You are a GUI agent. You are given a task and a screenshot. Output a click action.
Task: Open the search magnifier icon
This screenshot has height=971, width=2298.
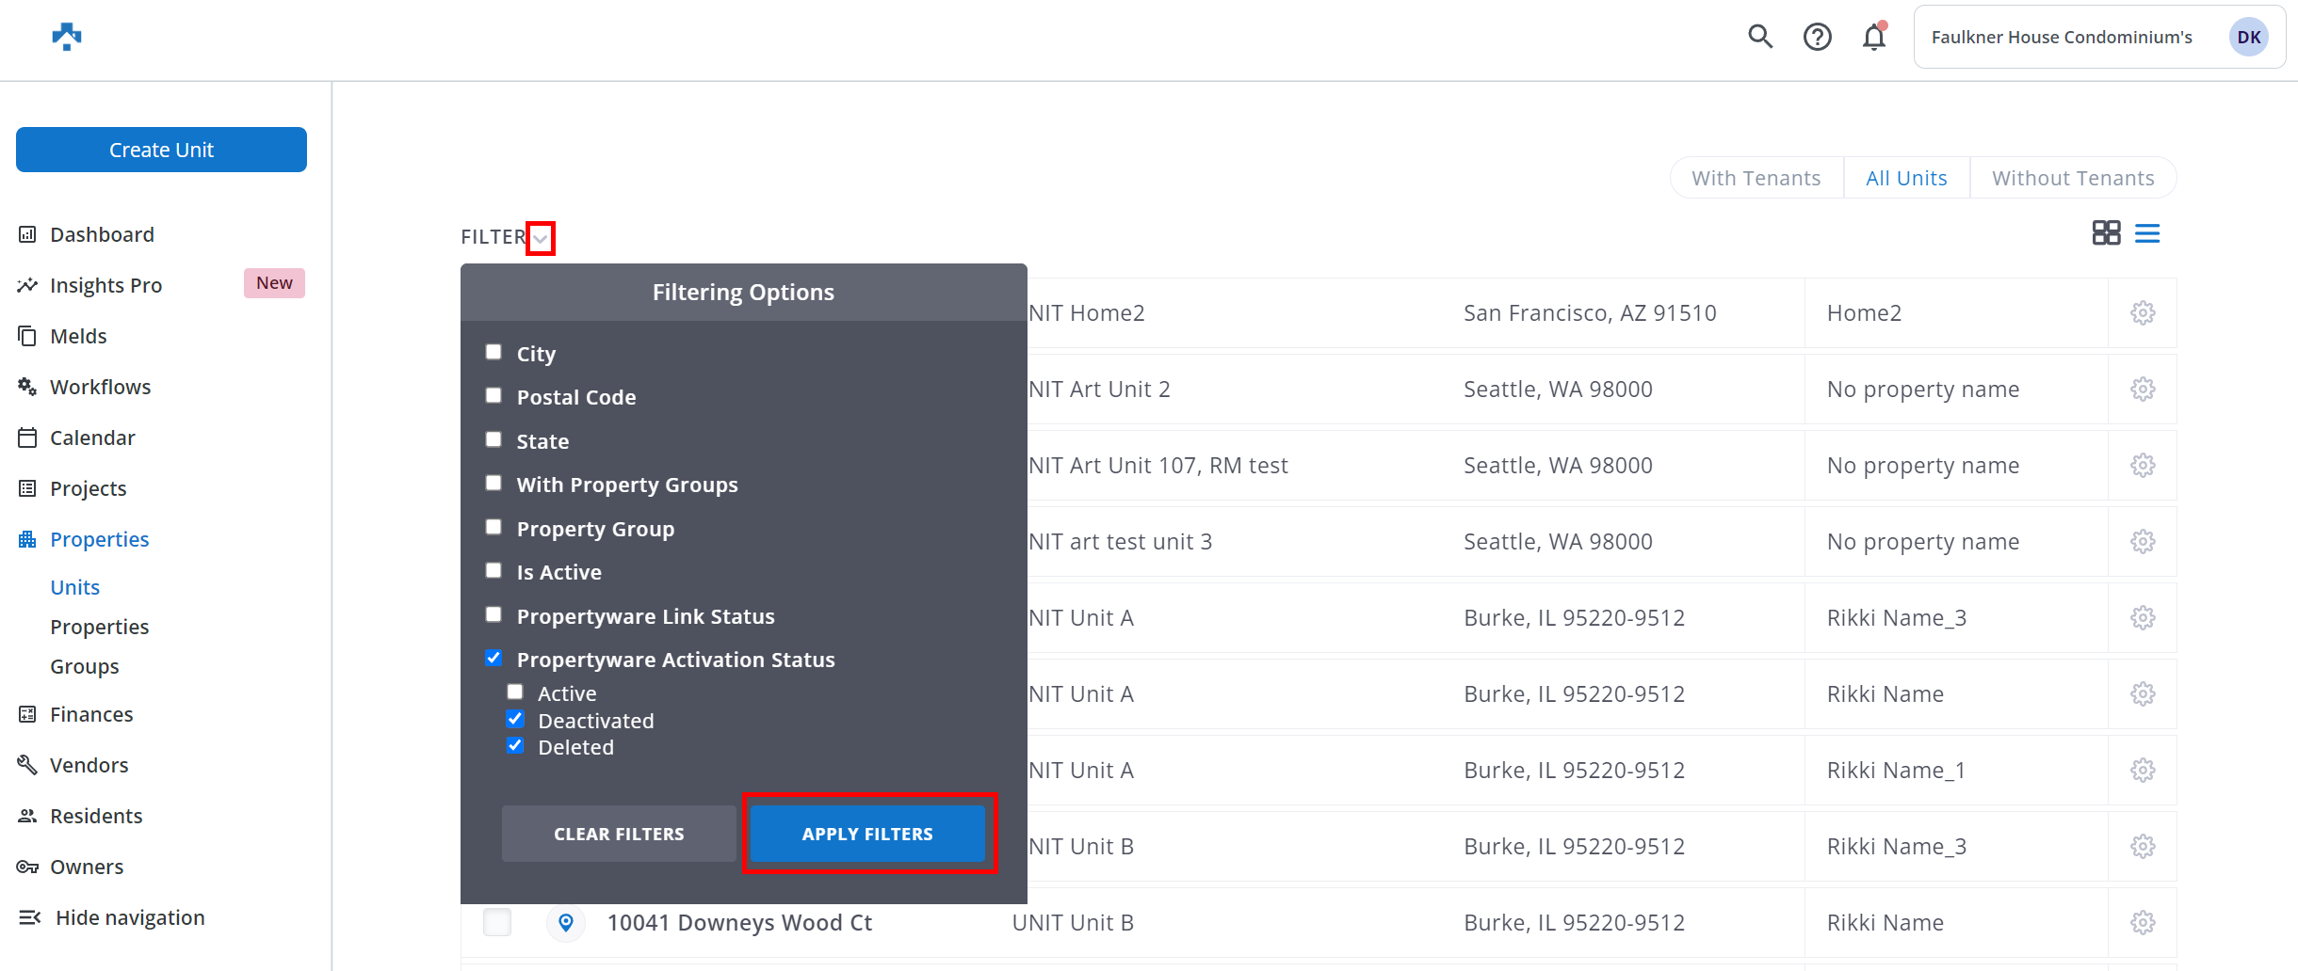coord(1760,37)
